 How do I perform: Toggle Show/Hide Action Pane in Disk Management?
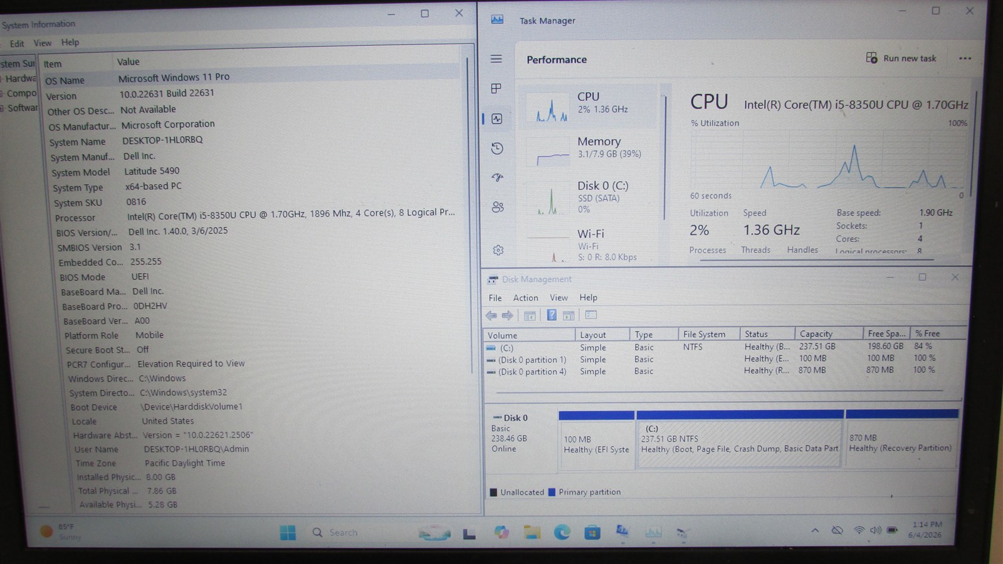tap(569, 315)
